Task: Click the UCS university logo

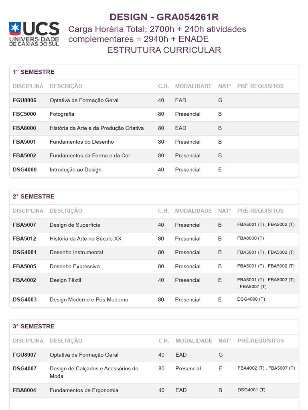Action: (x=34, y=34)
